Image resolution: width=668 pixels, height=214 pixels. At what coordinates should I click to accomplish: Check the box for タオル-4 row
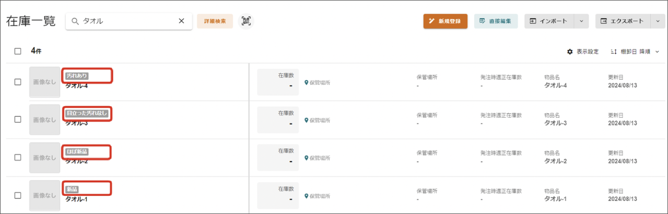18,82
